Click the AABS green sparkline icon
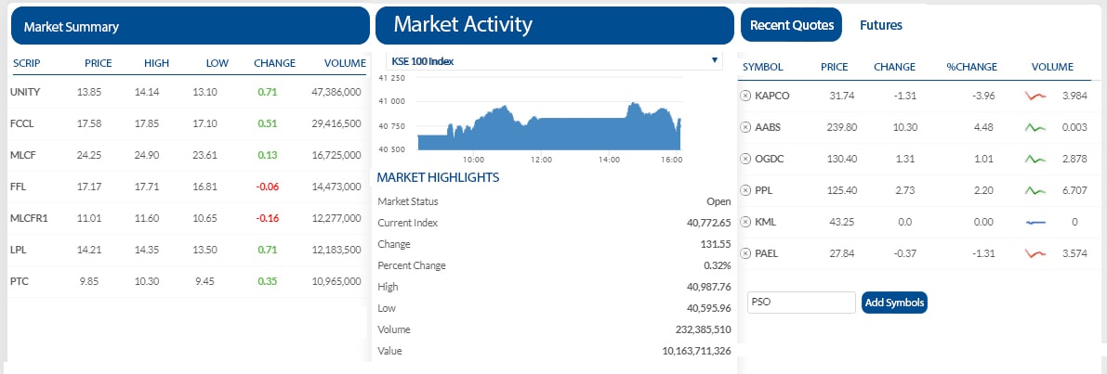This screenshot has width=1107, height=374. tap(1035, 127)
